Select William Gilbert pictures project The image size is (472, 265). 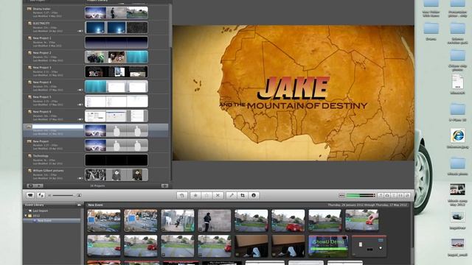coord(95,174)
